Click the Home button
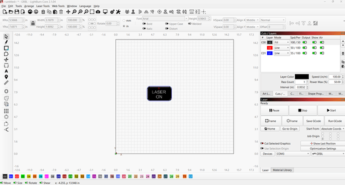The width and height of the screenshot is (345, 185). tap(270, 128)
